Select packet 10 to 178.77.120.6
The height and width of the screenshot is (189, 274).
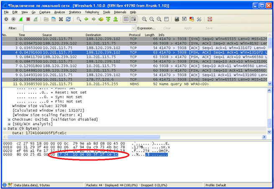pos(135,79)
